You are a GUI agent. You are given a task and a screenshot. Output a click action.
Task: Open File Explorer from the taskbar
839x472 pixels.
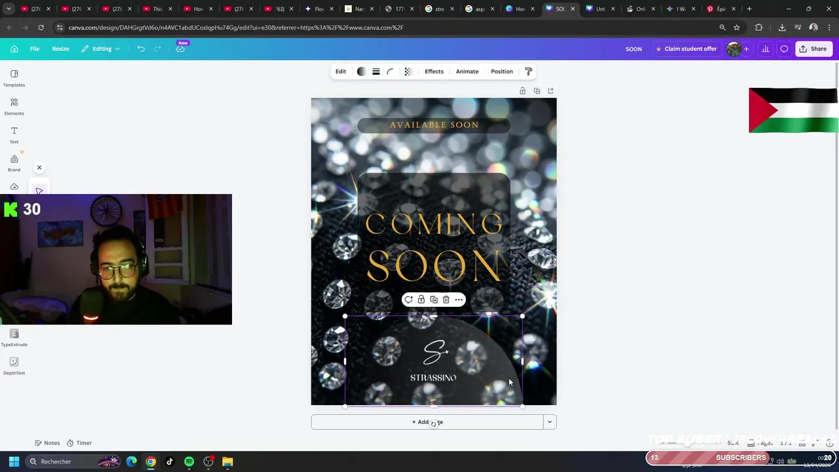click(227, 462)
